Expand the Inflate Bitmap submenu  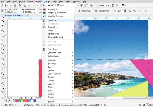[58, 34]
